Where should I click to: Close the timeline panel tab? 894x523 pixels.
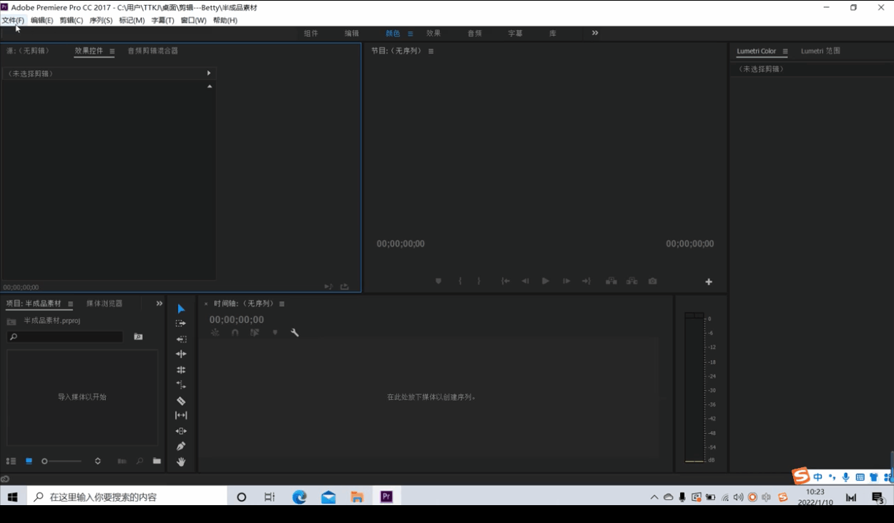click(206, 304)
